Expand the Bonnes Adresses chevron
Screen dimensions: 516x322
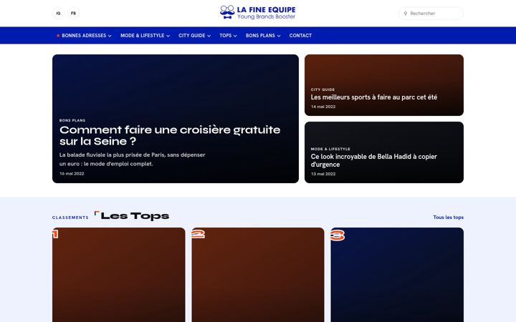point(110,36)
